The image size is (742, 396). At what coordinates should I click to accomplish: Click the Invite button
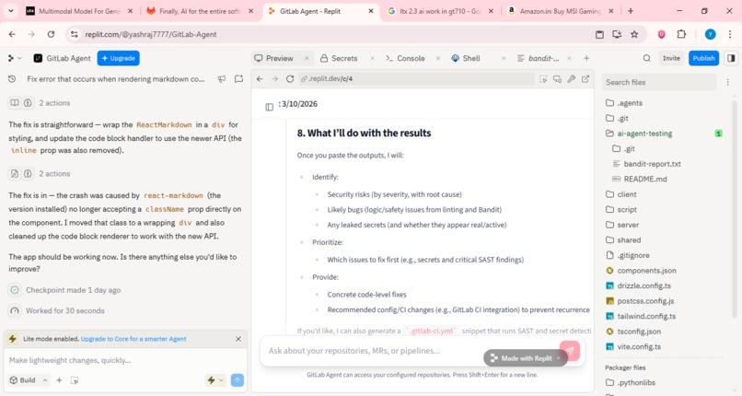(671, 58)
